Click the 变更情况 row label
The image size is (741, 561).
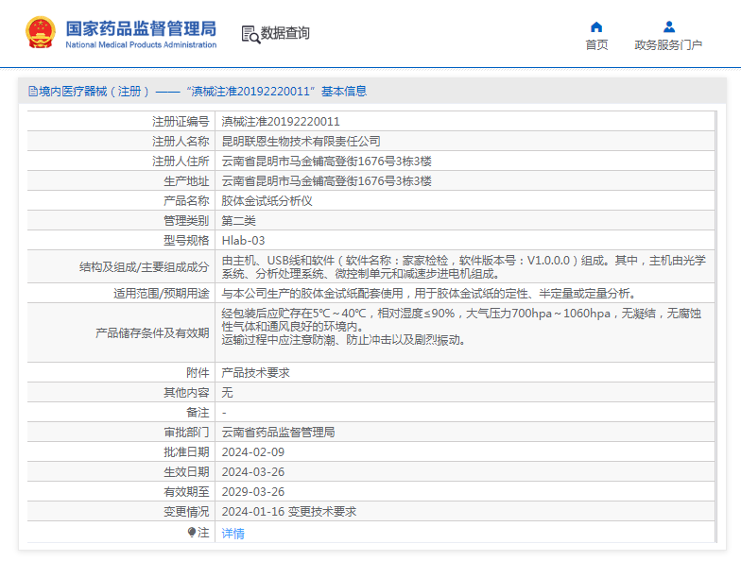pyautogui.click(x=186, y=512)
